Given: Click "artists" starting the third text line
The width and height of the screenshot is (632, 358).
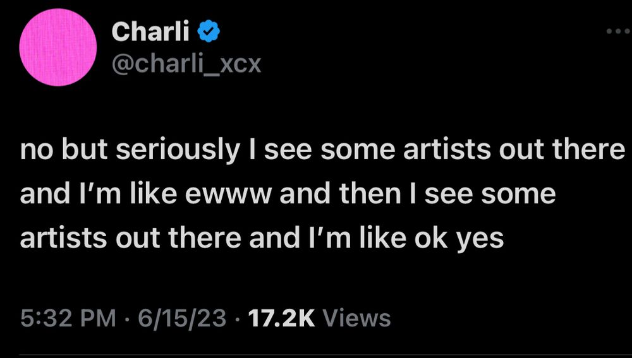Looking at the screenshot, I should 58,238.
